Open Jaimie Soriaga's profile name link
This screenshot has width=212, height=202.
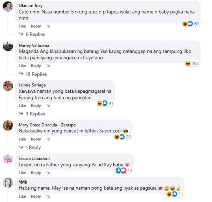click(x=32, y=85)
